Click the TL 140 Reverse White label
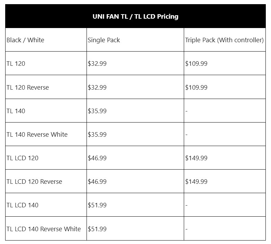 pos(37,134)
